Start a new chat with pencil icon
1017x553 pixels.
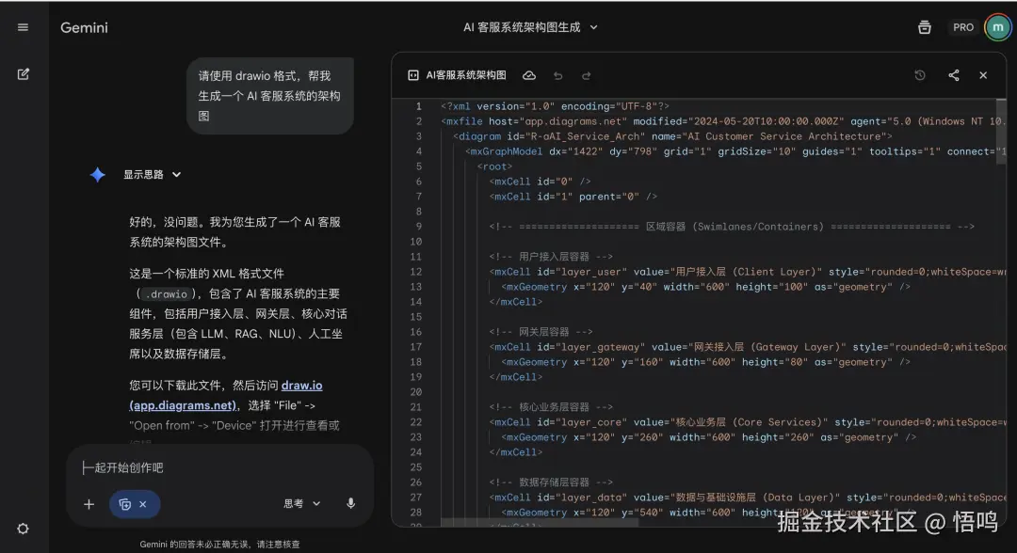(x=23, y=73)
